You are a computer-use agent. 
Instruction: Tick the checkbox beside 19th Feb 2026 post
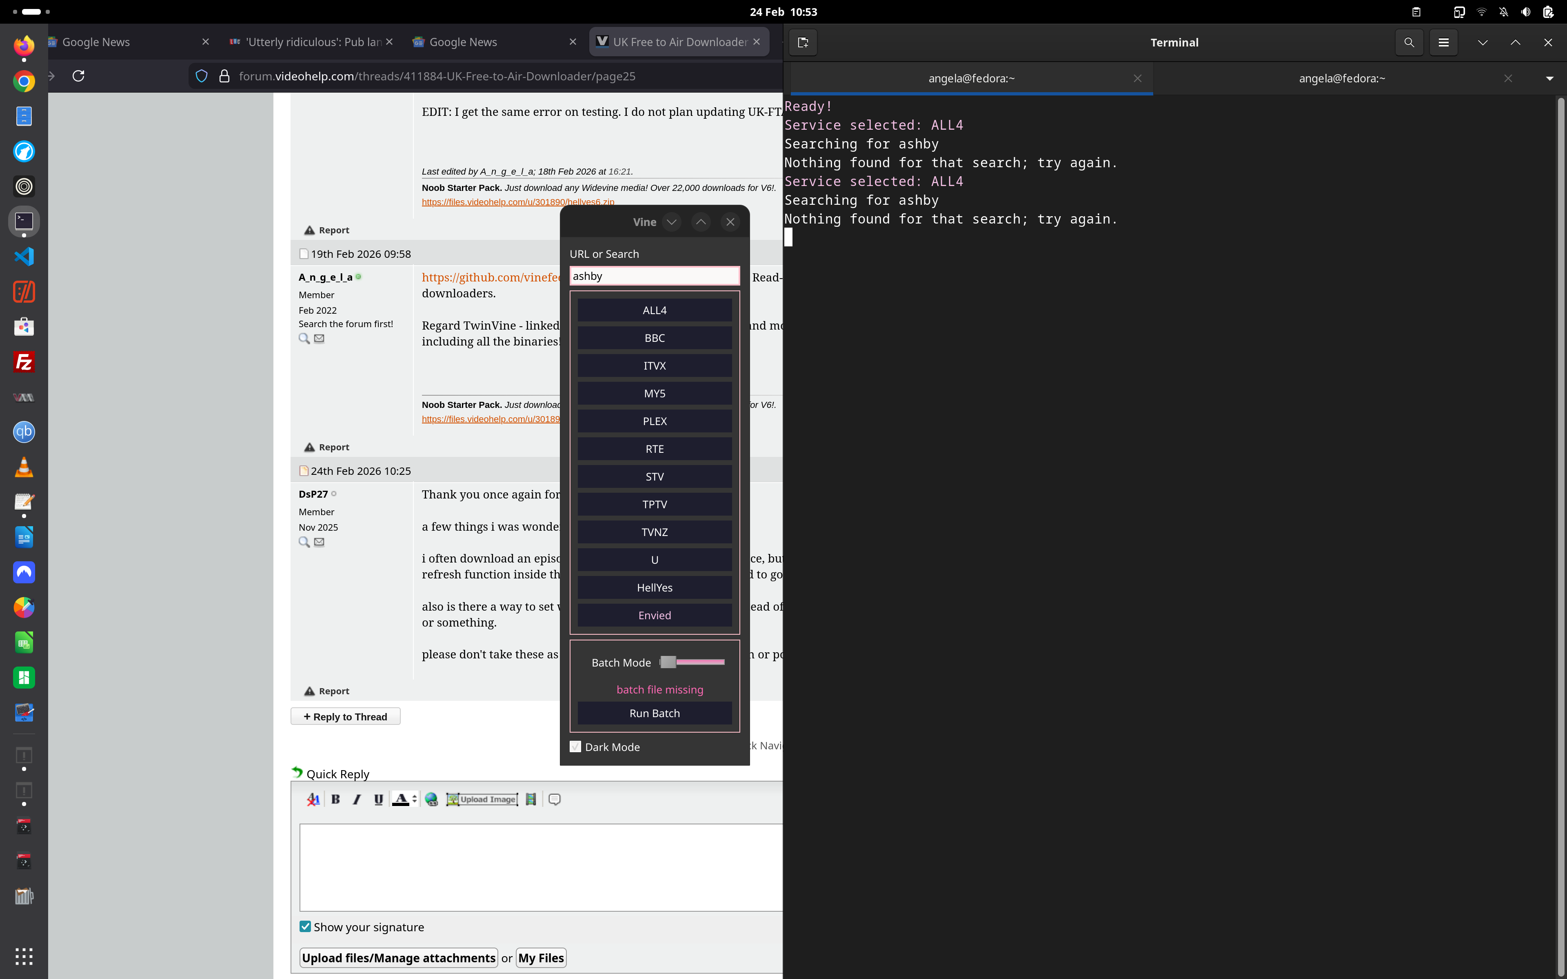tap(304, 254)
